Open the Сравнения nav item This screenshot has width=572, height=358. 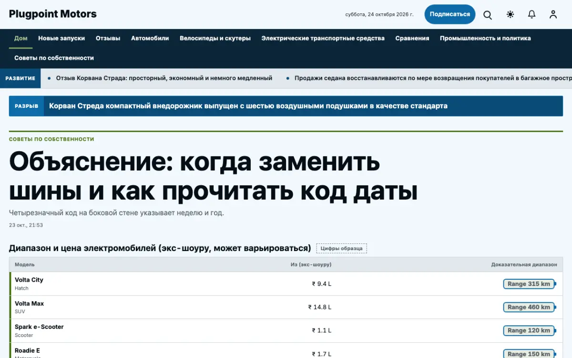point(412,38)
